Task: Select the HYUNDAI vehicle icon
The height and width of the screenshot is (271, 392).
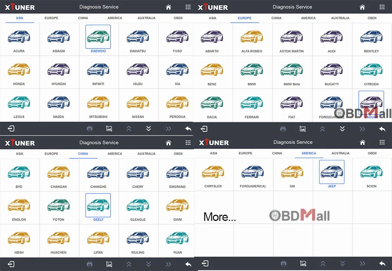Action: (x=58, y=70)
